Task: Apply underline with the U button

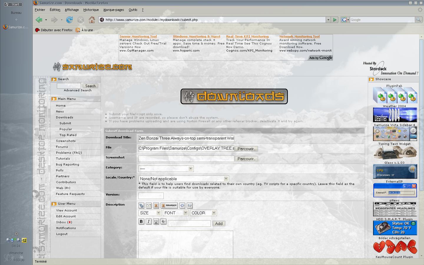Action: point(156,221)
